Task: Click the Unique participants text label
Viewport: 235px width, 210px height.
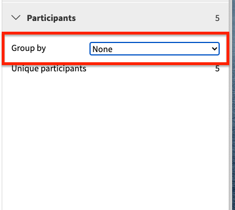Action: pyautogui.click(x=49, y=68)
